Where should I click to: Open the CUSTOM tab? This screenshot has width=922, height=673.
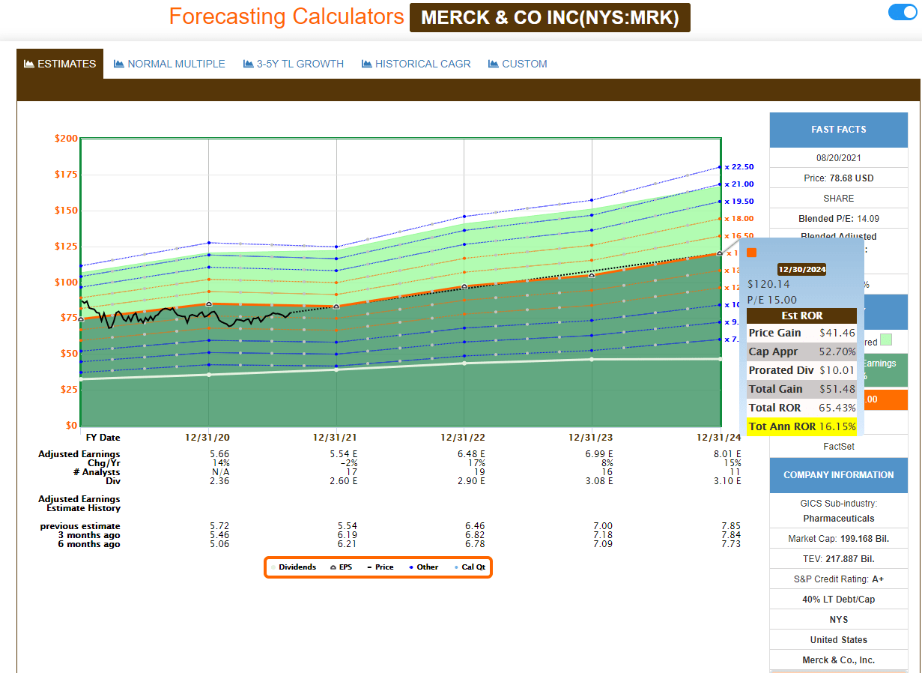click(x=518, y=64)
